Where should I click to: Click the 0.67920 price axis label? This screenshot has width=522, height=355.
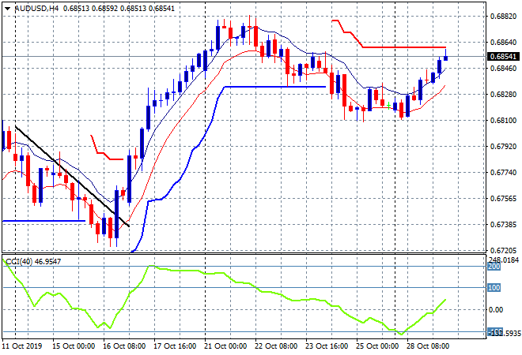point(504,146)
